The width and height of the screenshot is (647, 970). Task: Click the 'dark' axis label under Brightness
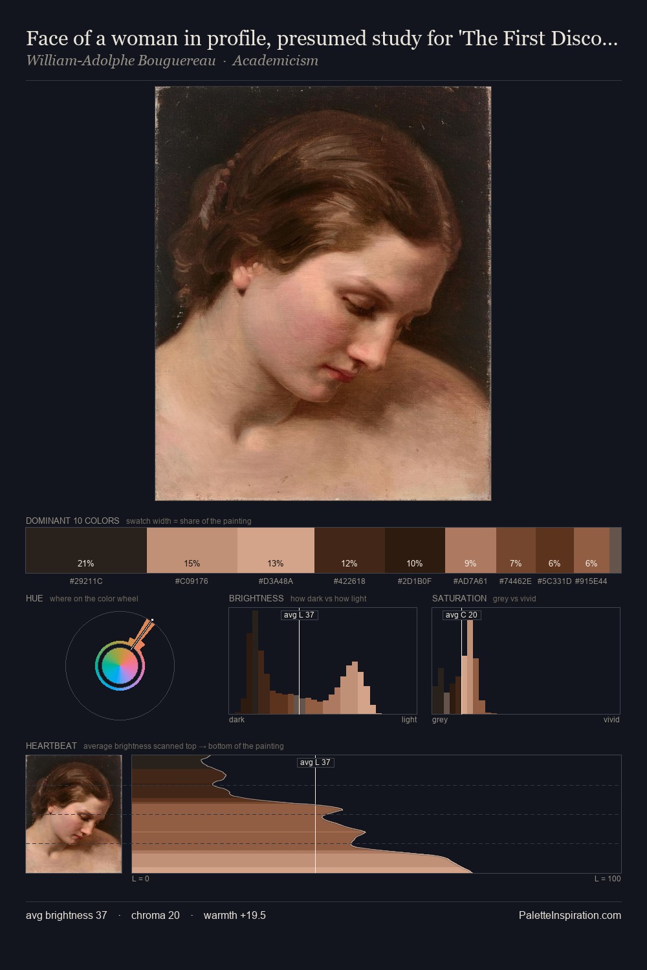click(x=237, y=720)
